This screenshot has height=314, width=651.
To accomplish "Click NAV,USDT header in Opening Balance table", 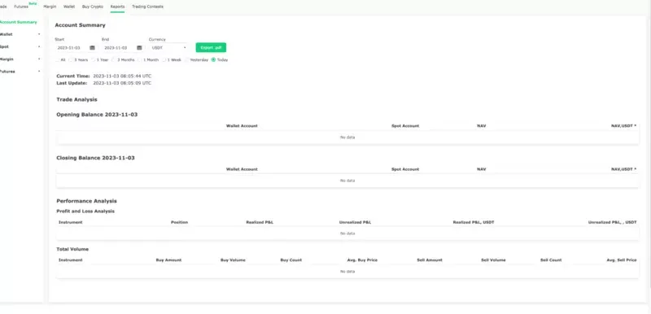I will tap(623, 126).
